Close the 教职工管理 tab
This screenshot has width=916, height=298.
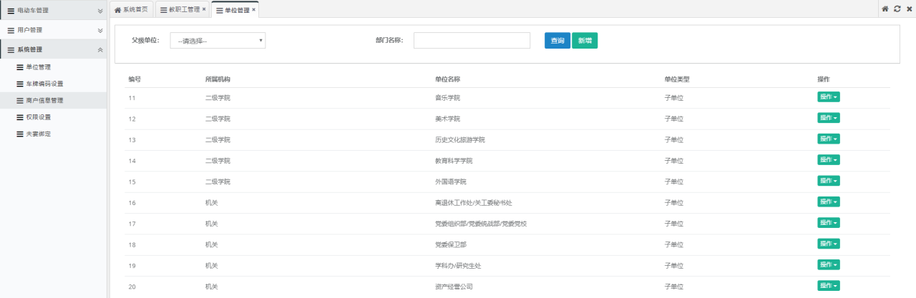(x=204, y=9)
